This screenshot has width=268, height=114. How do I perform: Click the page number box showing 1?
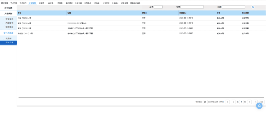coord(241,102)
